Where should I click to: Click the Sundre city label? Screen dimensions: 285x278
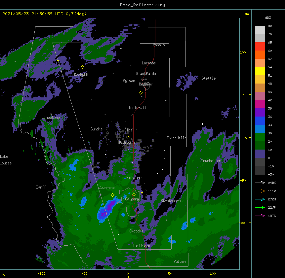(97, 129)
